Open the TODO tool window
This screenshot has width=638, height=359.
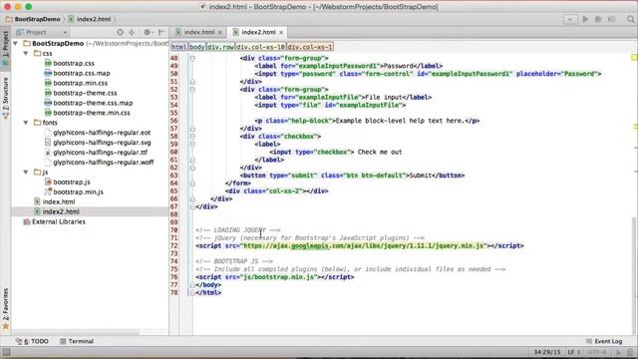(32, 341)
